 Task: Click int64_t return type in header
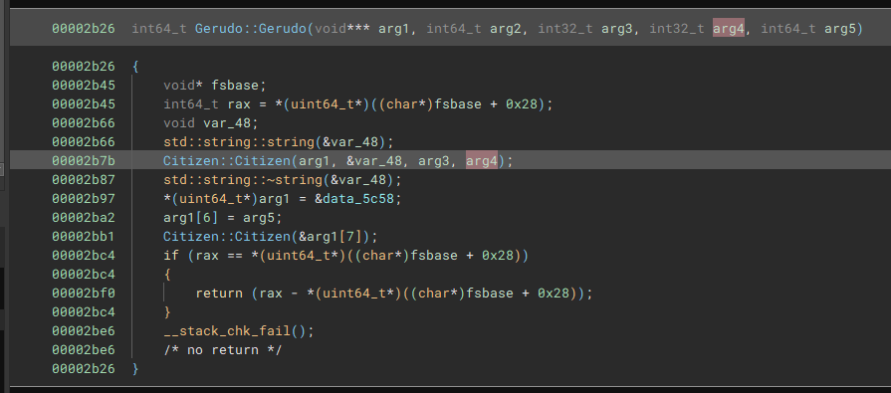[159, 29]
